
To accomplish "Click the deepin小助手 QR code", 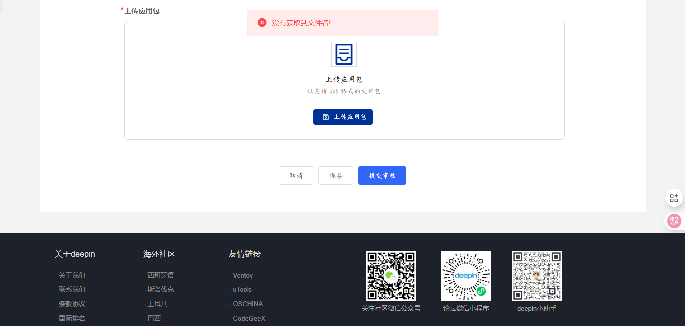I will [x=537, y=276].
